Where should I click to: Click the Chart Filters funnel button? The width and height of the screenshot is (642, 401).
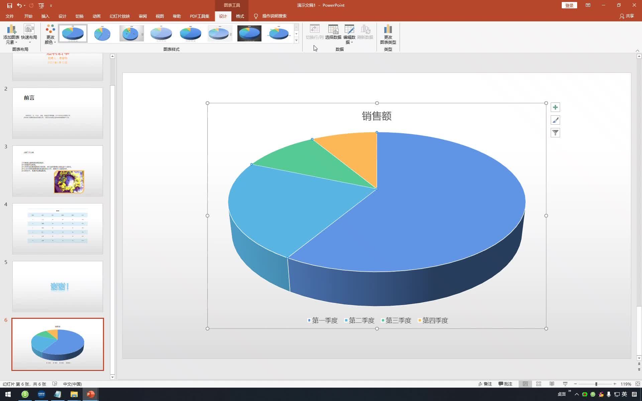[555, 133]
